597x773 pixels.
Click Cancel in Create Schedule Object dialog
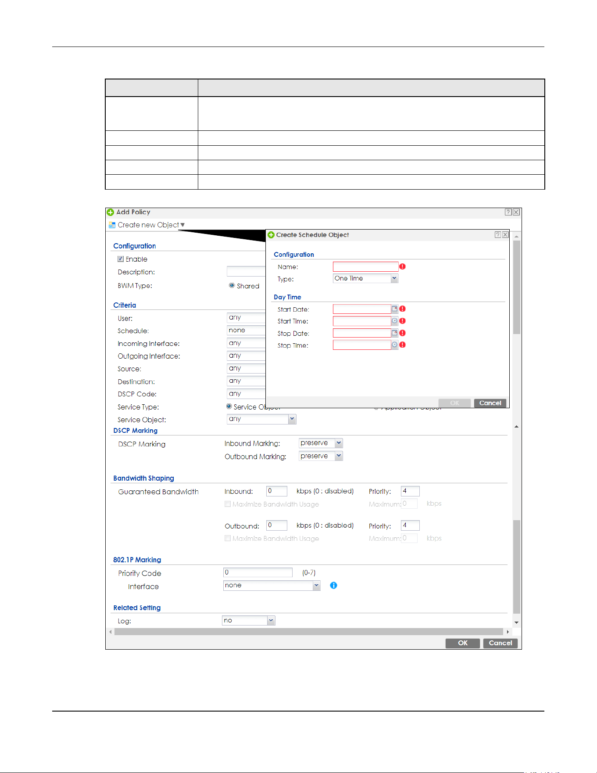(490, 403)
